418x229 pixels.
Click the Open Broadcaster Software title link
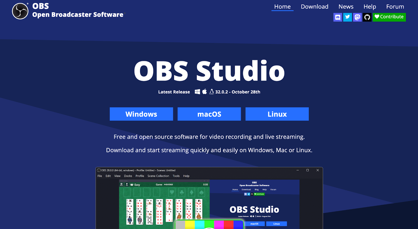[78, 15]
